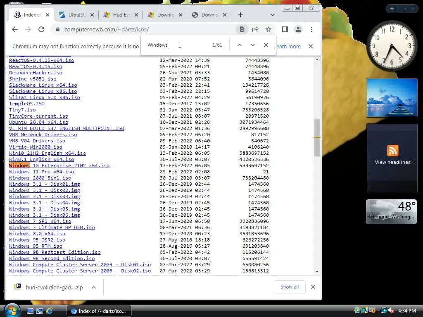Click the scrollbar up arrow
Viewport: 423px width, 317px height.
pos(317,59)
